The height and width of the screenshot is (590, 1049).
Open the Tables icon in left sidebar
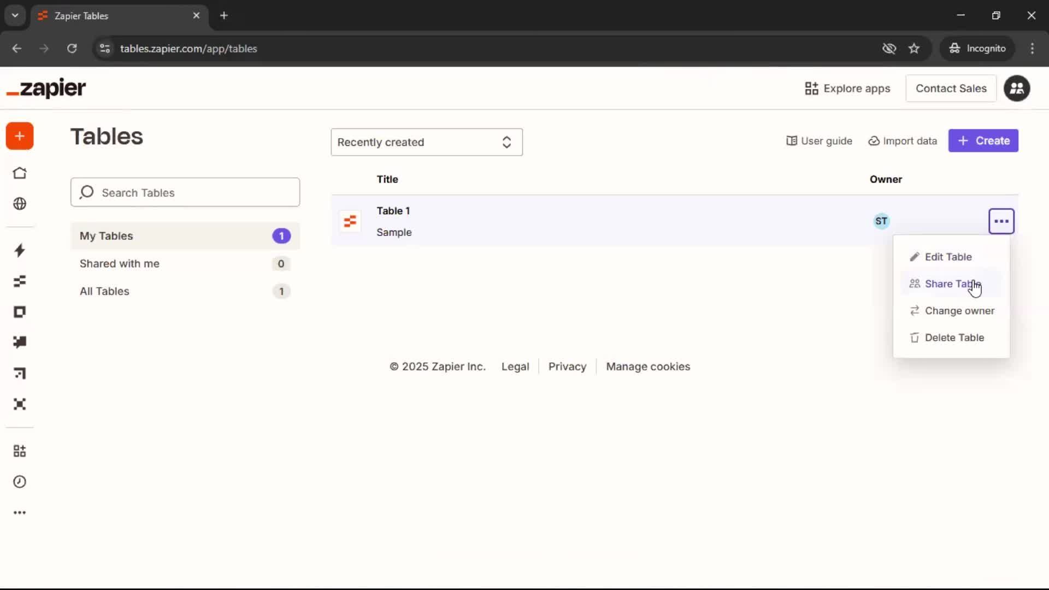[x=20, y=281]
